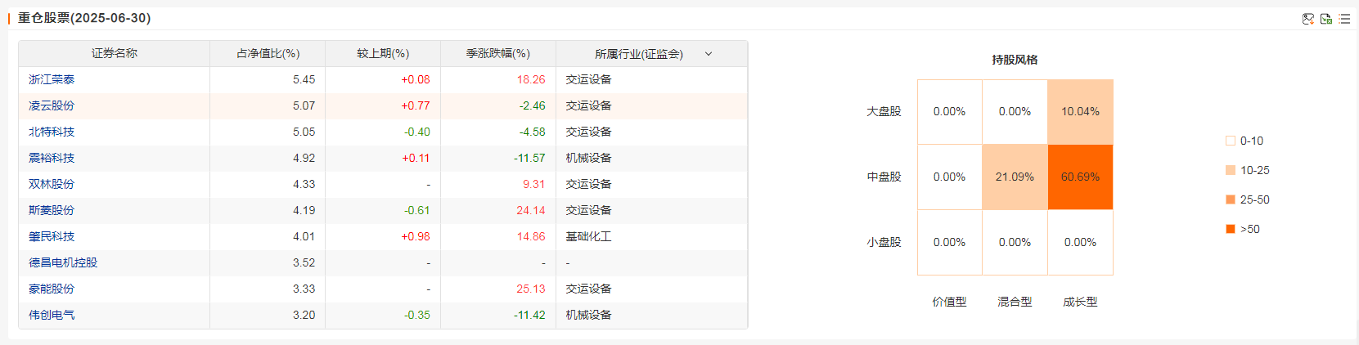Open the 凌云股份 stock link
This screenshot has height=345, width=1359.
[x=52, y=105]
